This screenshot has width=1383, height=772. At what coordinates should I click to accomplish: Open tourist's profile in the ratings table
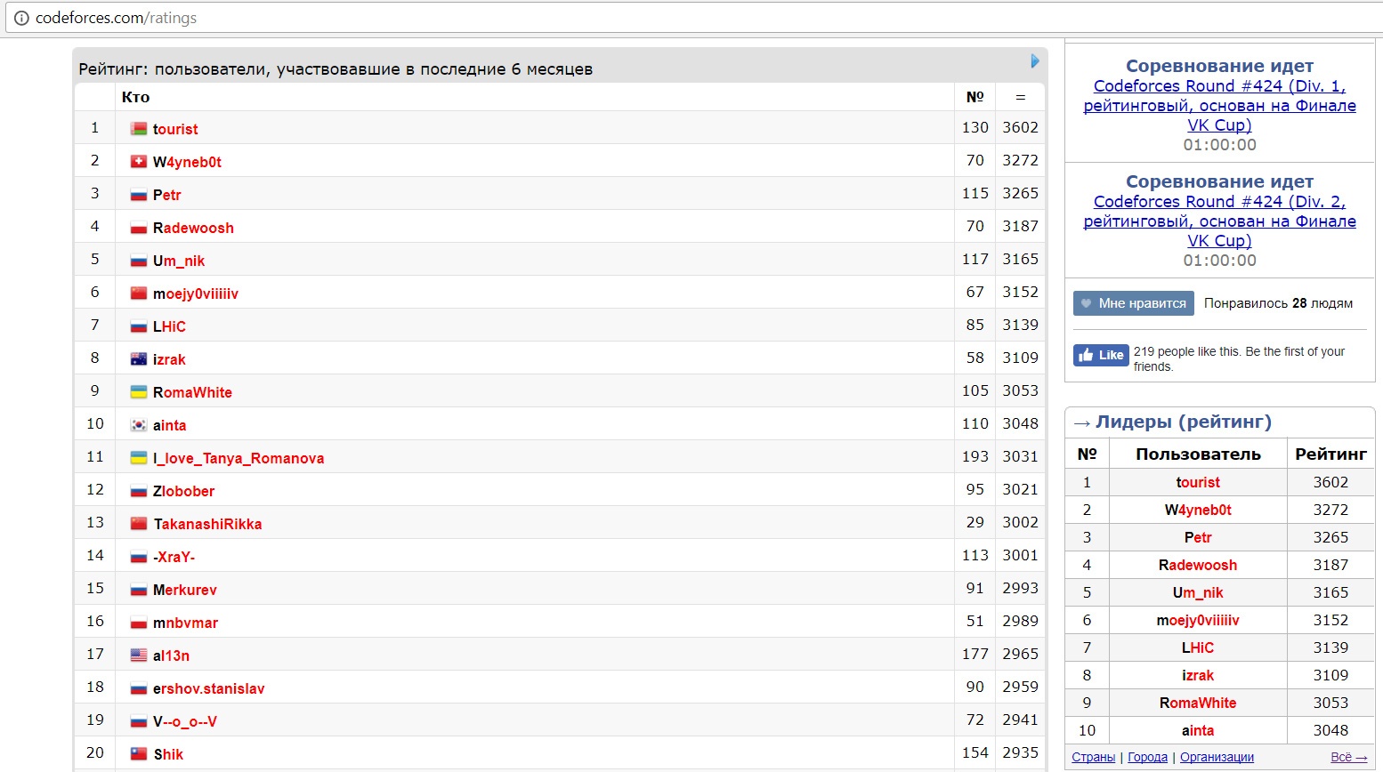tap(175, 129)
